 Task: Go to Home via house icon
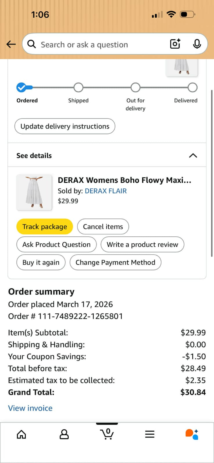coord(21,434)
